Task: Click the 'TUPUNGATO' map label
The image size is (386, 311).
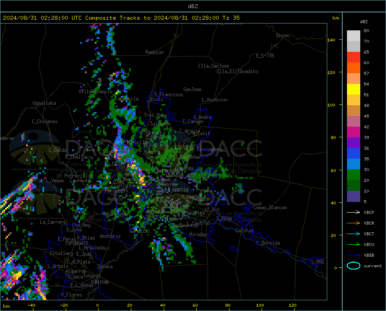Action: click(77, 243)
